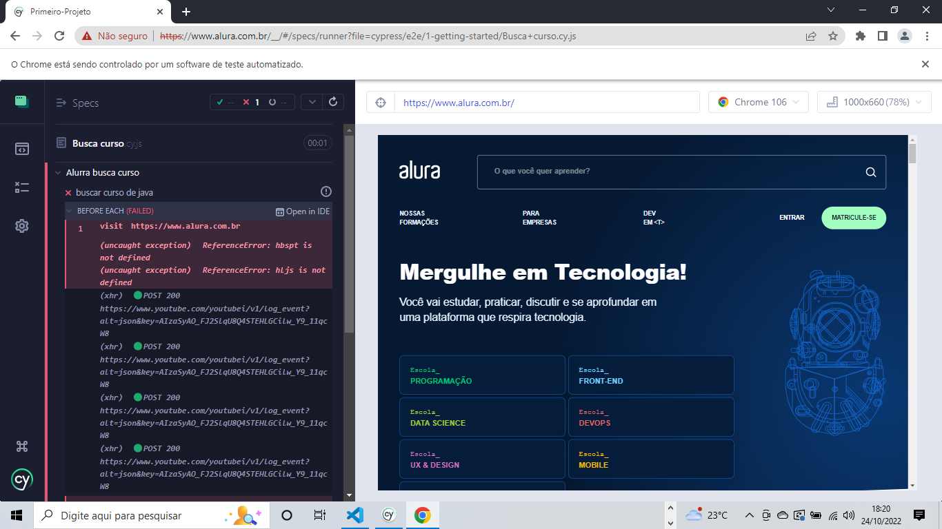Open Escola DATA SCIENCE card

pyautogui.click(x=482, y=417)
